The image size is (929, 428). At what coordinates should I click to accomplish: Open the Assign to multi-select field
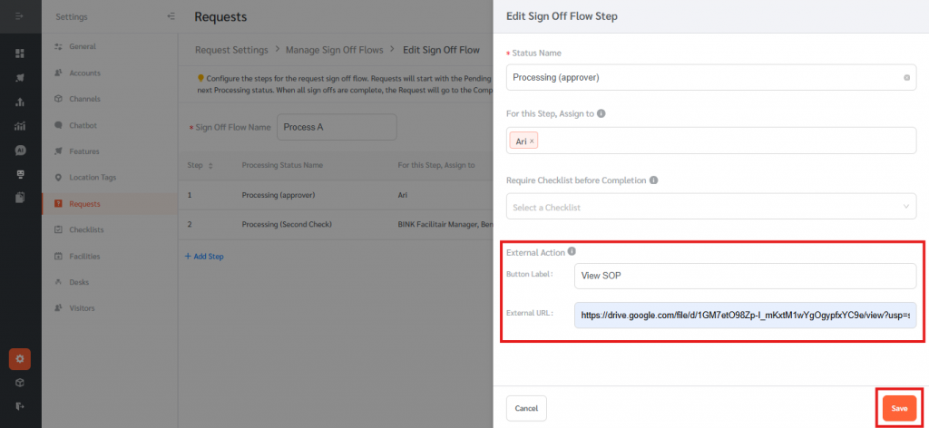(726, 141)
